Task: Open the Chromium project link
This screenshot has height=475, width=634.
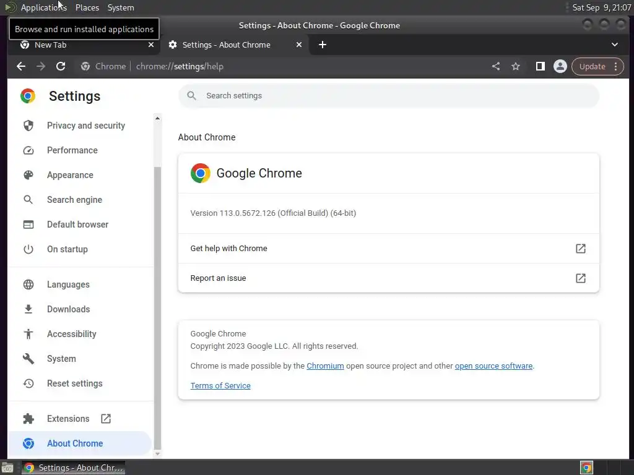Action: (325, 366)
